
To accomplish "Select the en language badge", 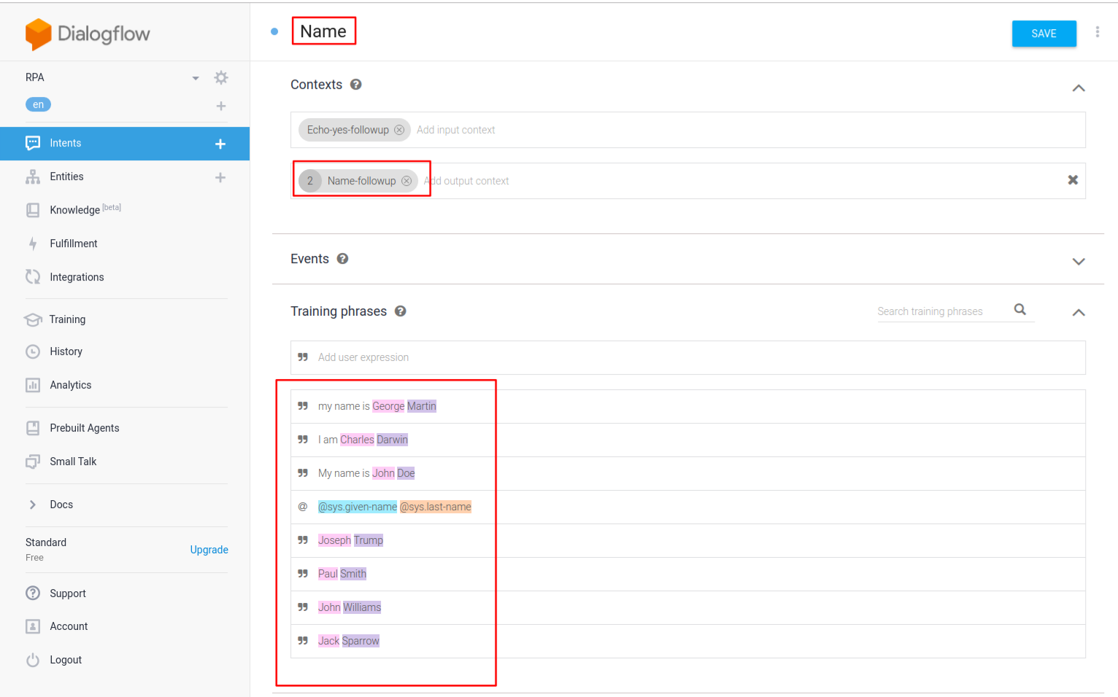I will pos(39,104).
